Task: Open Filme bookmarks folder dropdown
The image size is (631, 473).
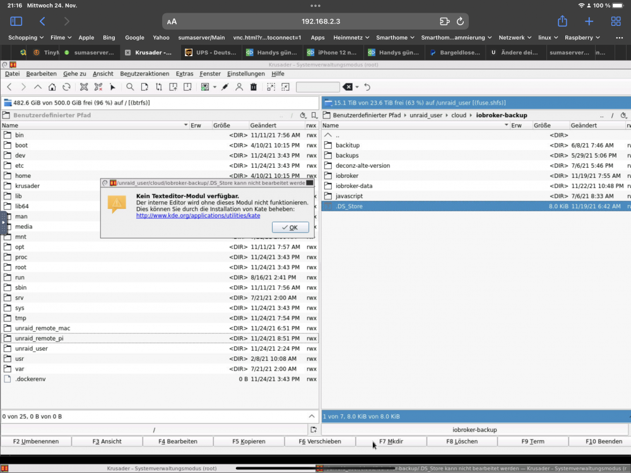Action: pyautogui.click(x=61, y=37)
